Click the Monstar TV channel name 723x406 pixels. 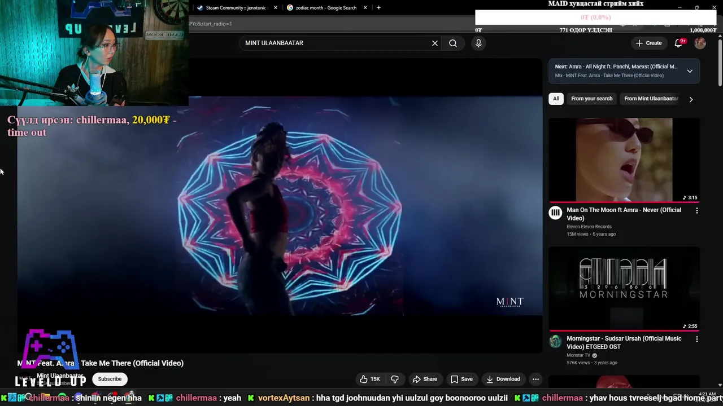(578, 355)
